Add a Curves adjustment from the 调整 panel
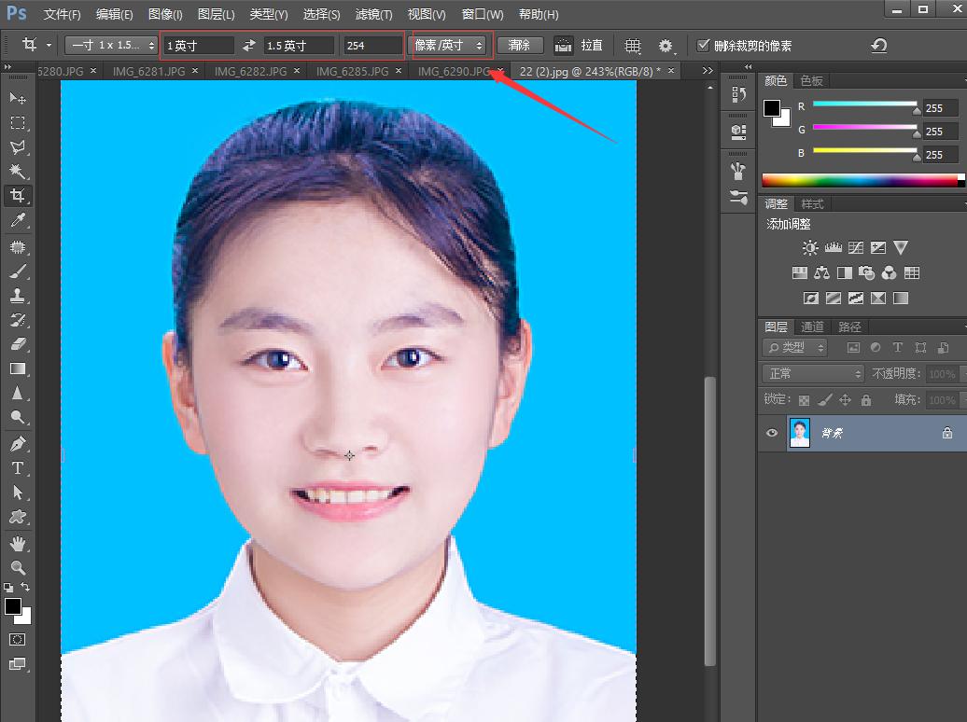967x722 pixels. point(856,247)
